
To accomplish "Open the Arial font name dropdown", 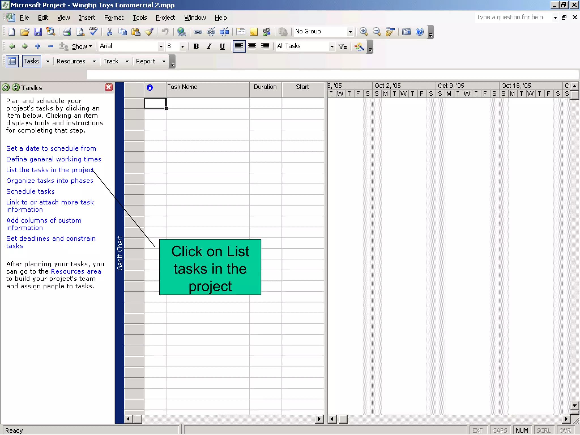I will (161, 46).
